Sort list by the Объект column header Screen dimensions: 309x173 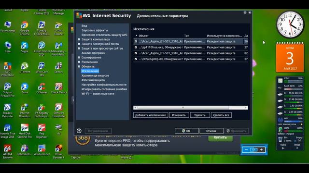pos(144,36)
